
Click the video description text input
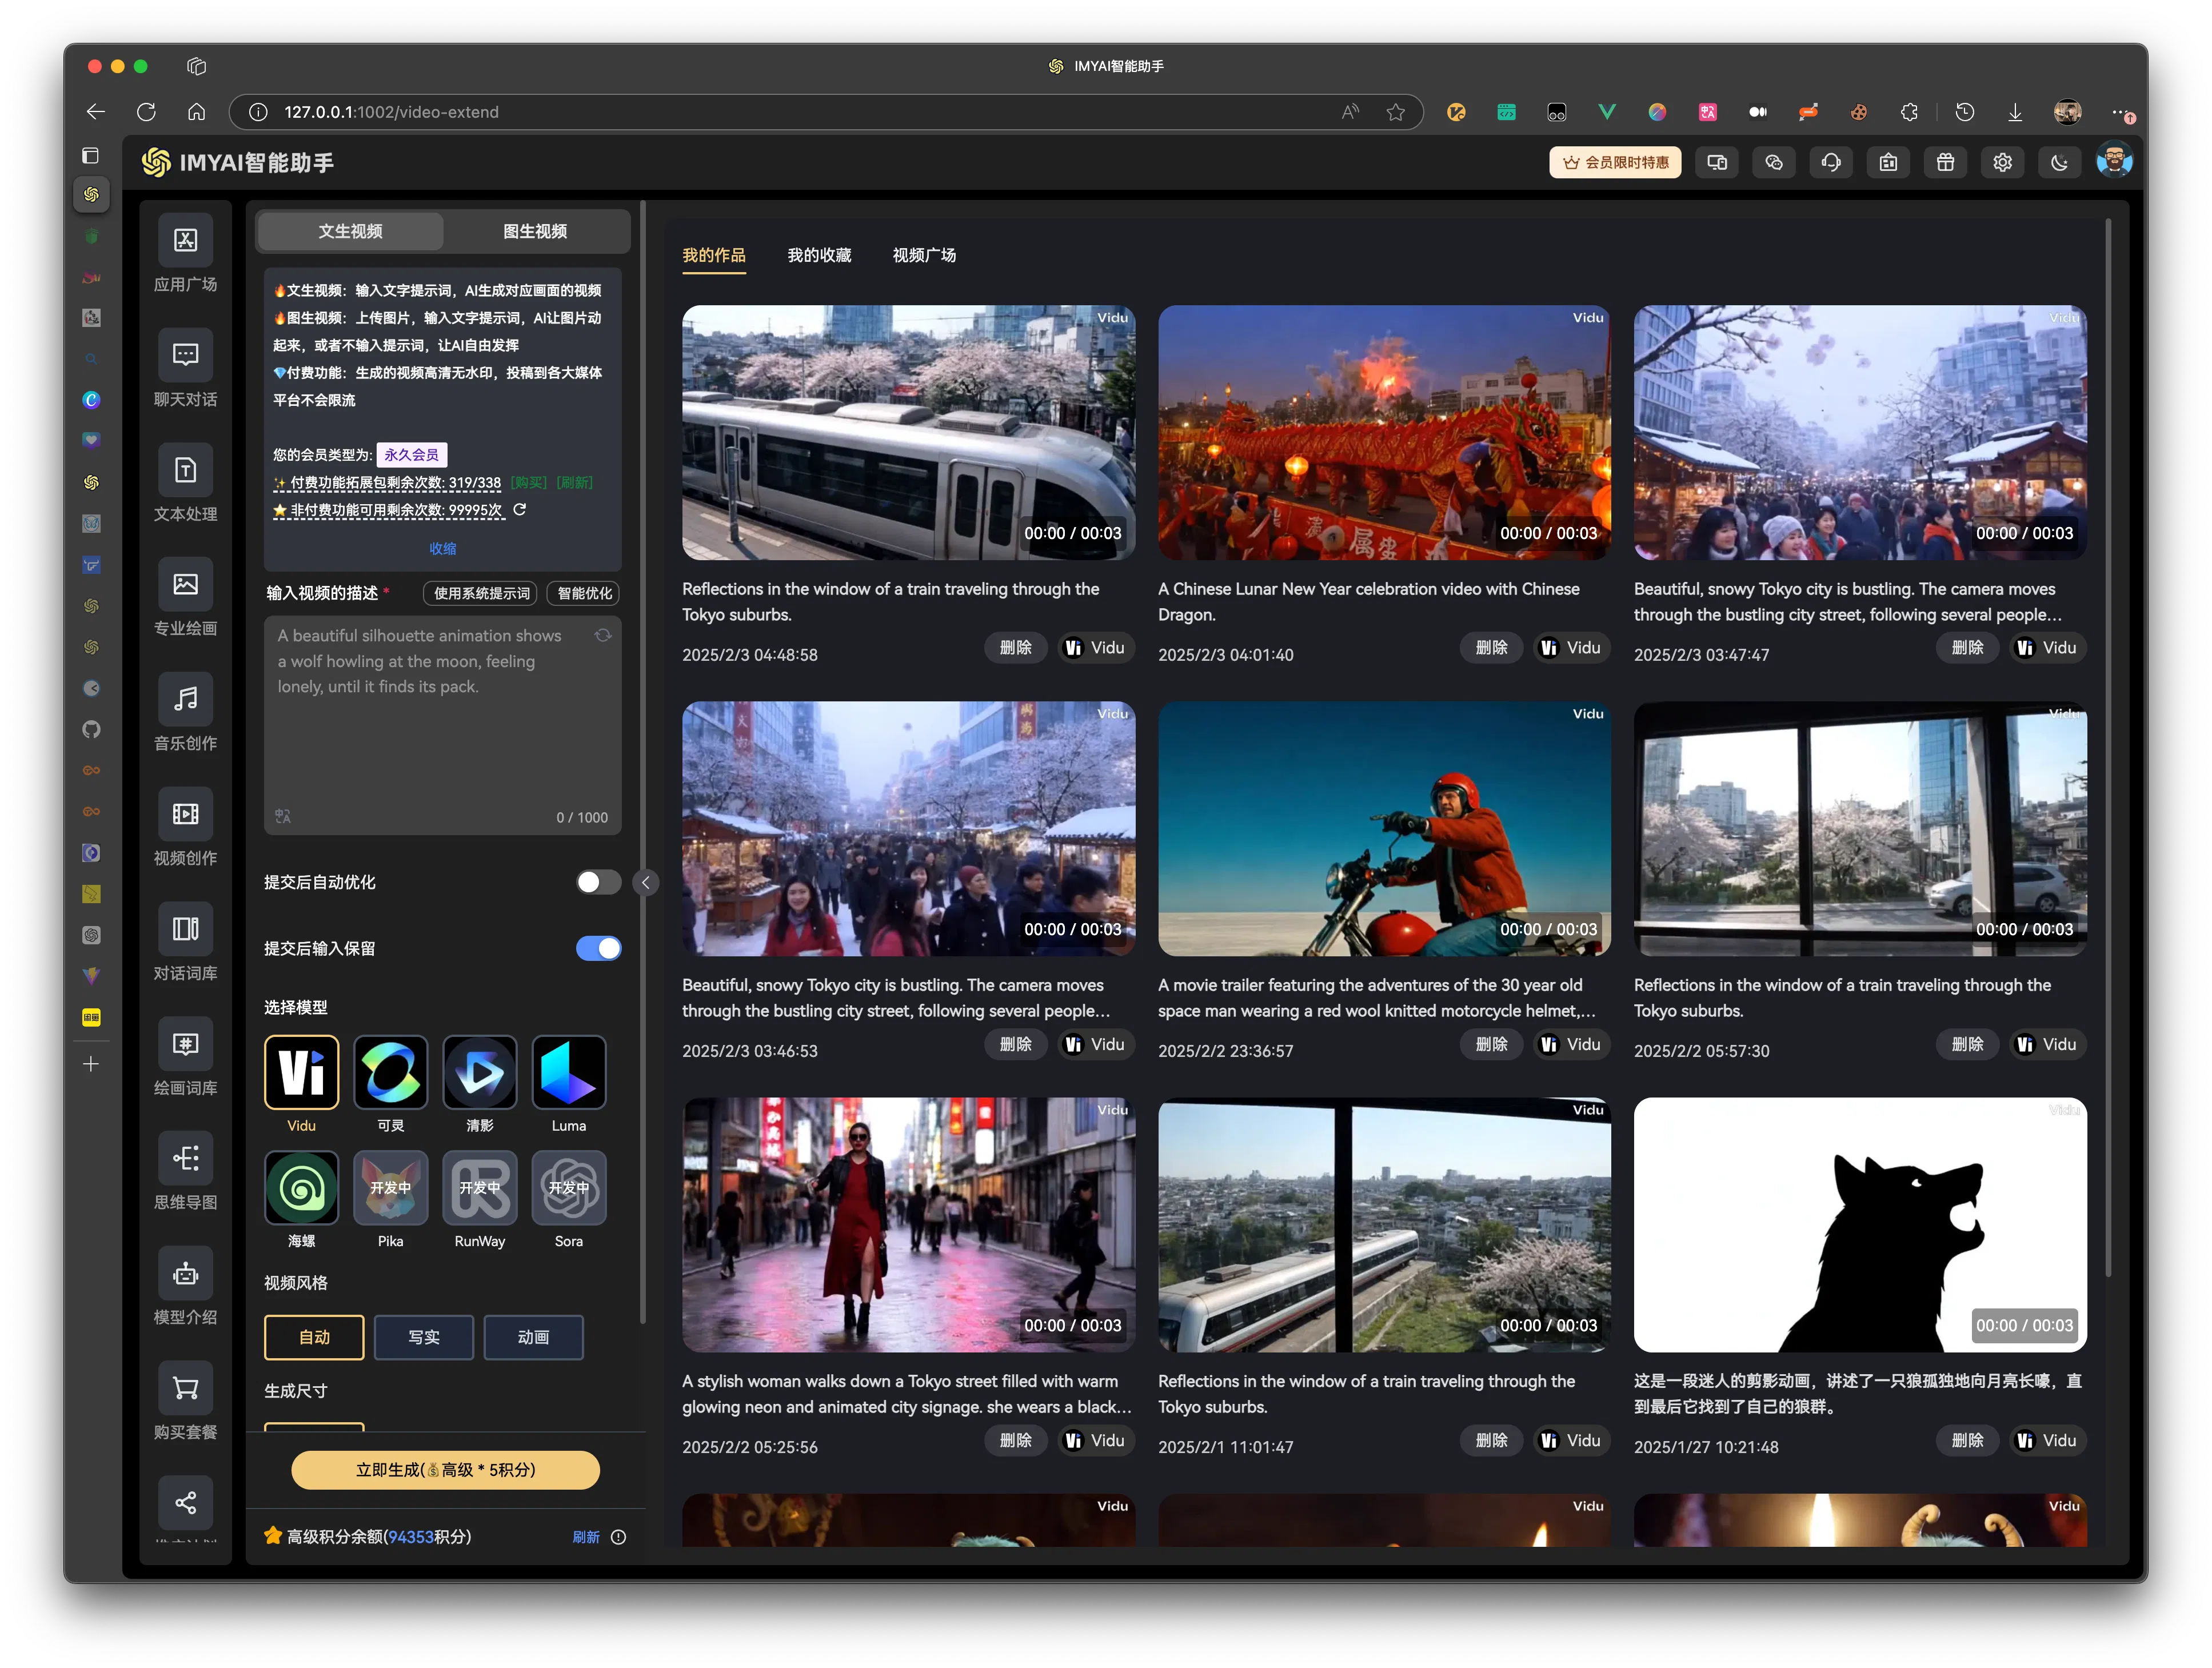443,725
